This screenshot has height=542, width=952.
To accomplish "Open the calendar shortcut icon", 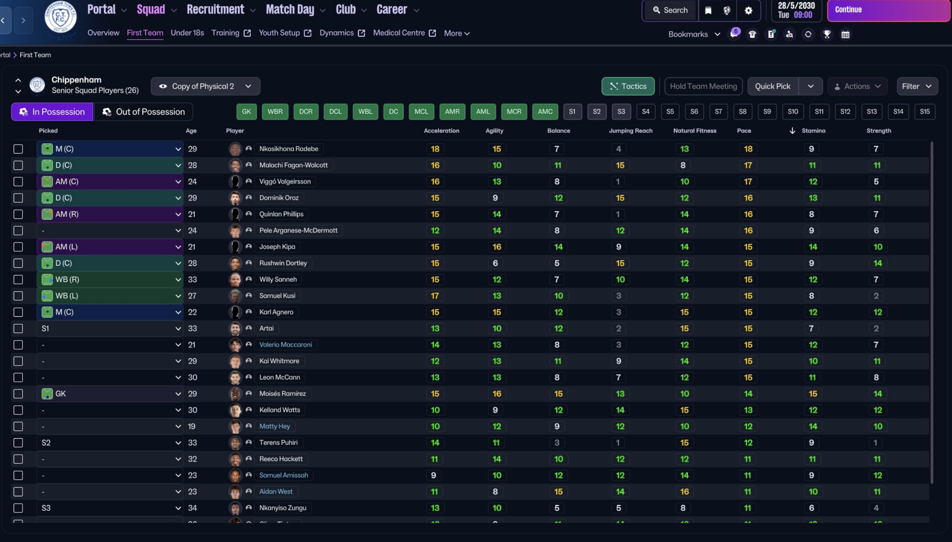I will (x=845, y=34).
